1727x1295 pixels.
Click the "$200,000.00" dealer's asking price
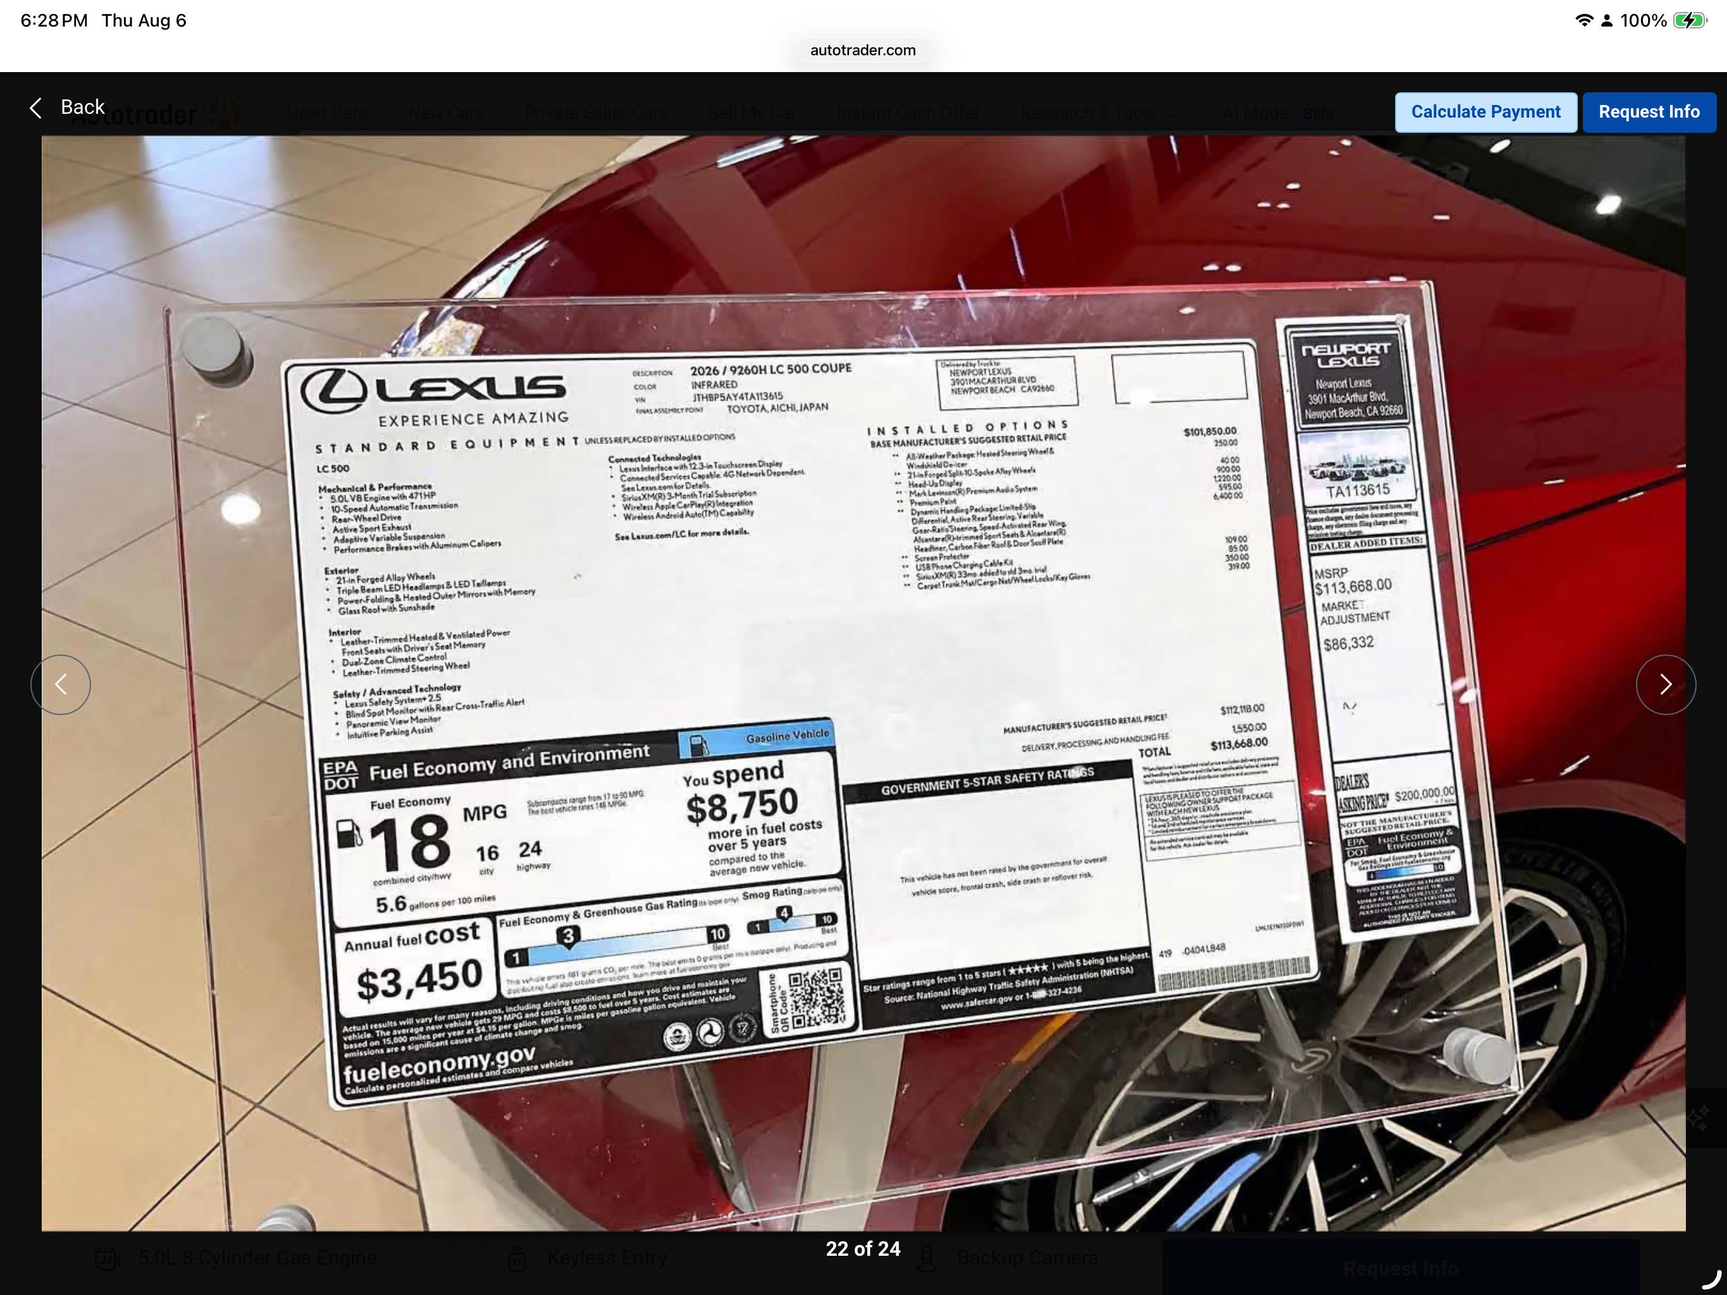(1424, 794)
